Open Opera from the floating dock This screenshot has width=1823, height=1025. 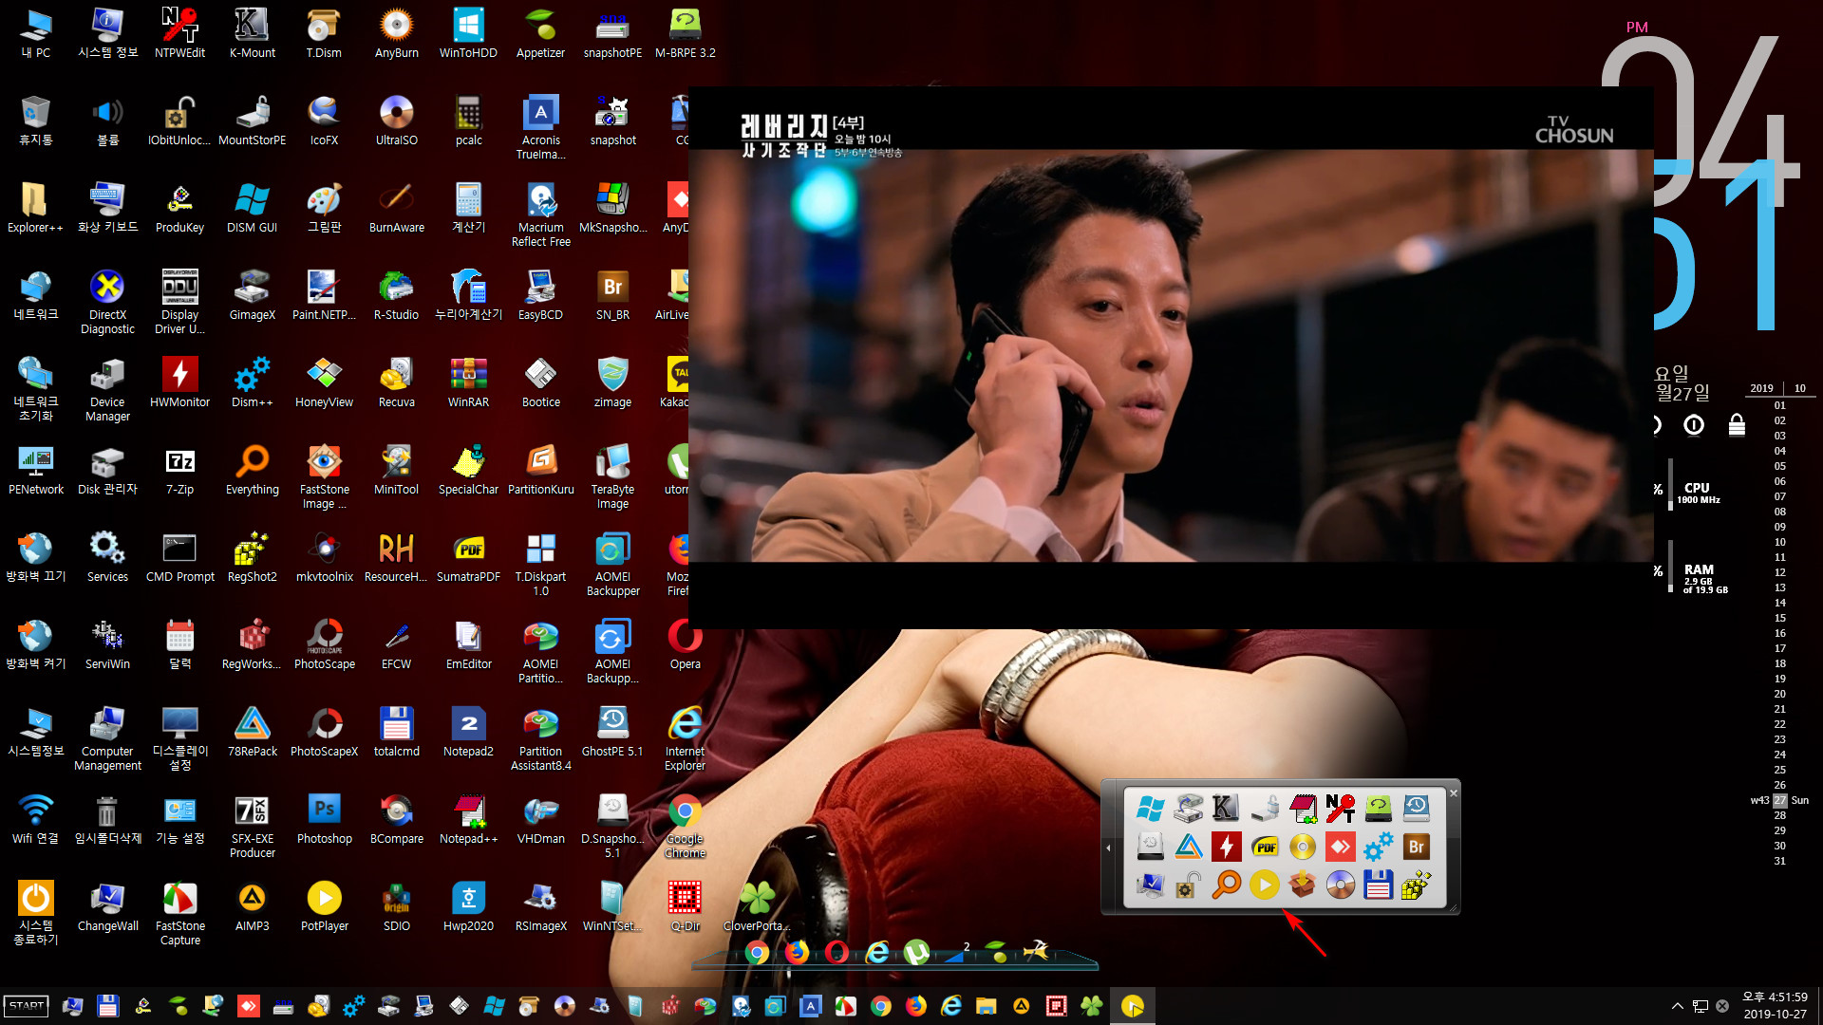836,952
